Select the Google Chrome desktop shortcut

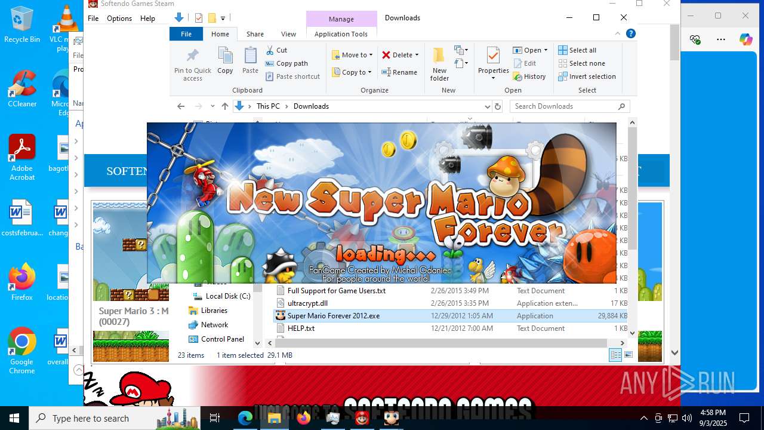coord(22,351)
